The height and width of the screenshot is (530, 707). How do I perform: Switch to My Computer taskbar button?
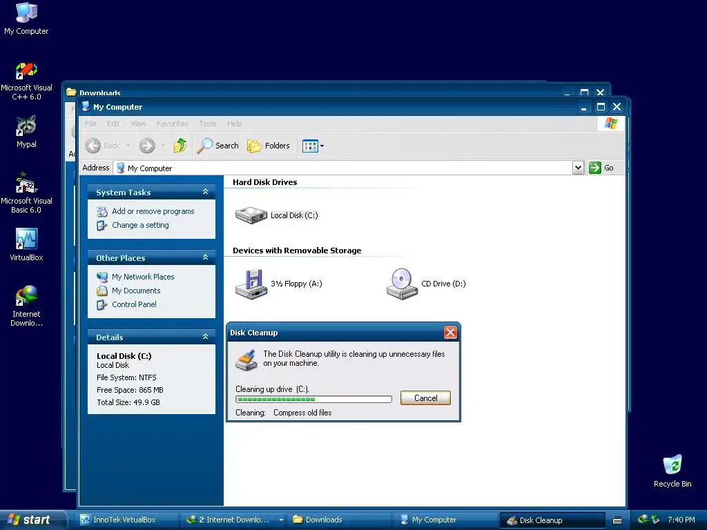pos(444,520)
